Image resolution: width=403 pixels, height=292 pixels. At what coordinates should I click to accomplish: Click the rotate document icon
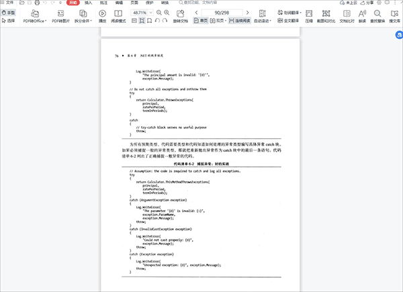(x=181, y=13)
